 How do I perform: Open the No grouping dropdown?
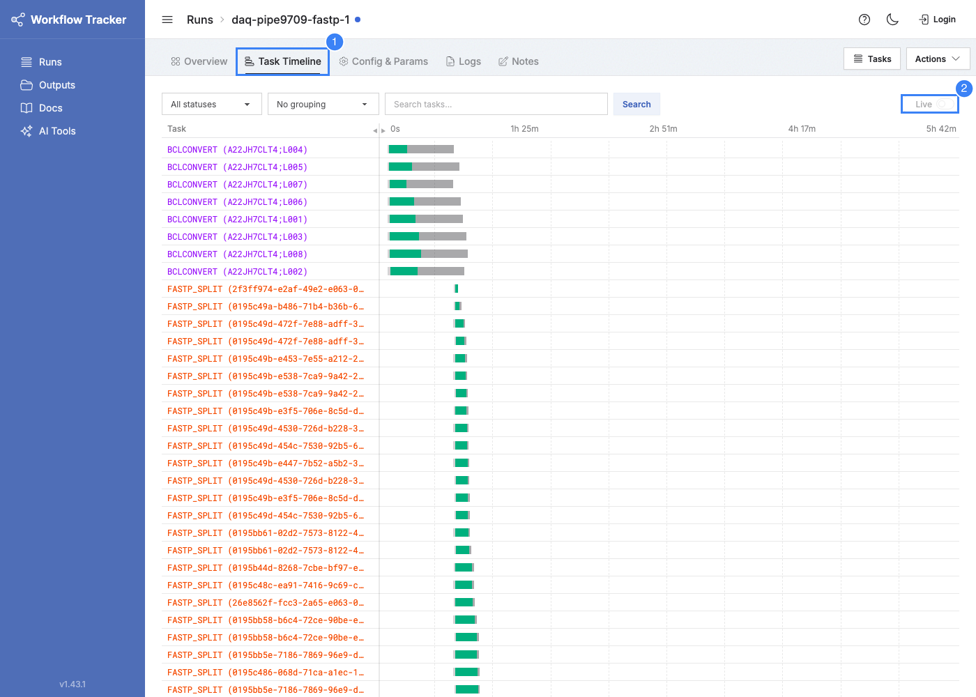tap(323, 104)
